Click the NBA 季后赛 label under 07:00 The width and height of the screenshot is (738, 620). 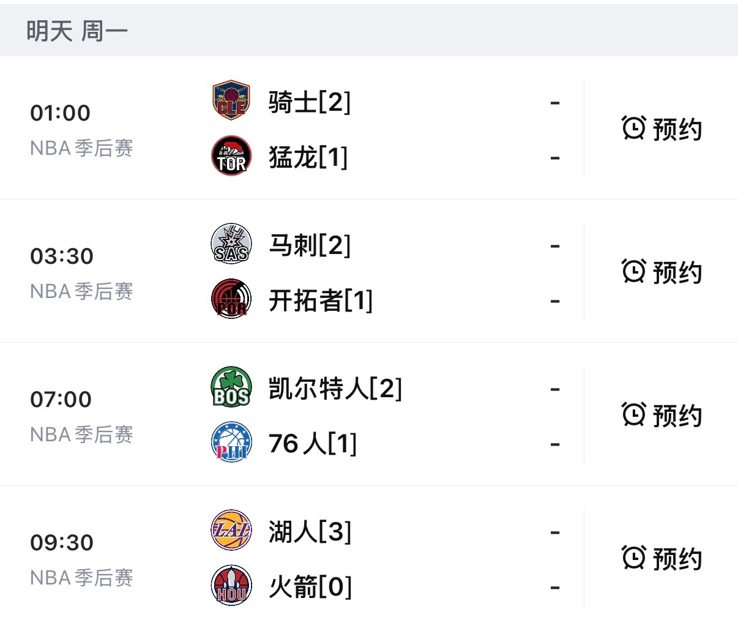pos(81,435)
